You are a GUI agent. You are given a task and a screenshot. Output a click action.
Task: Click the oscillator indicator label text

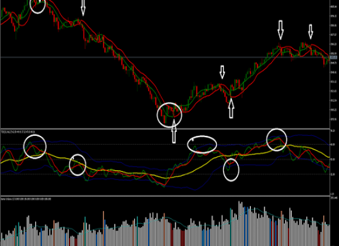[x=18, y=132]
